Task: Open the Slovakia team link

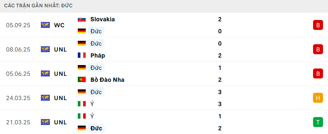Action: click(102, 19)
